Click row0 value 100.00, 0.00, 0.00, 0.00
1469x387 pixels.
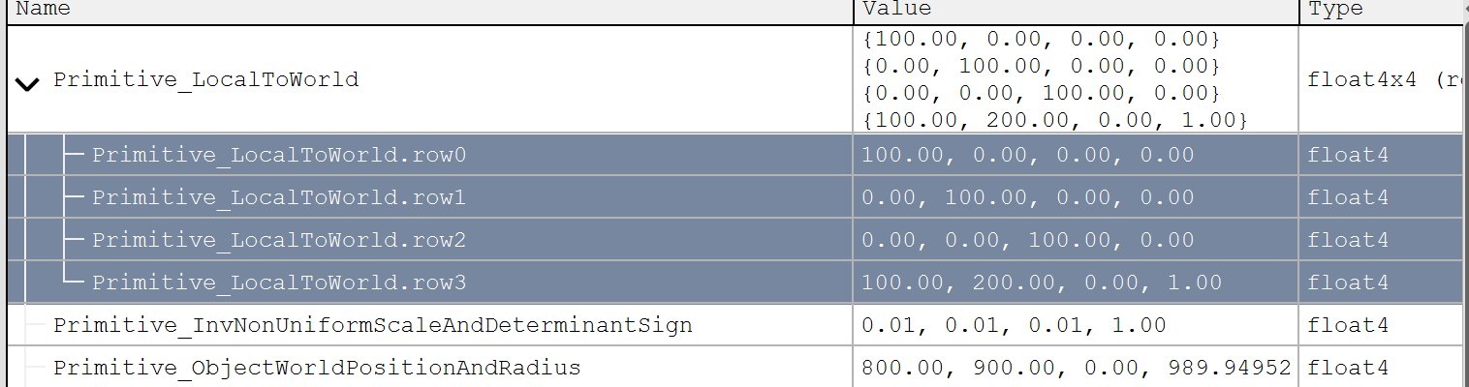(1027, 155)
